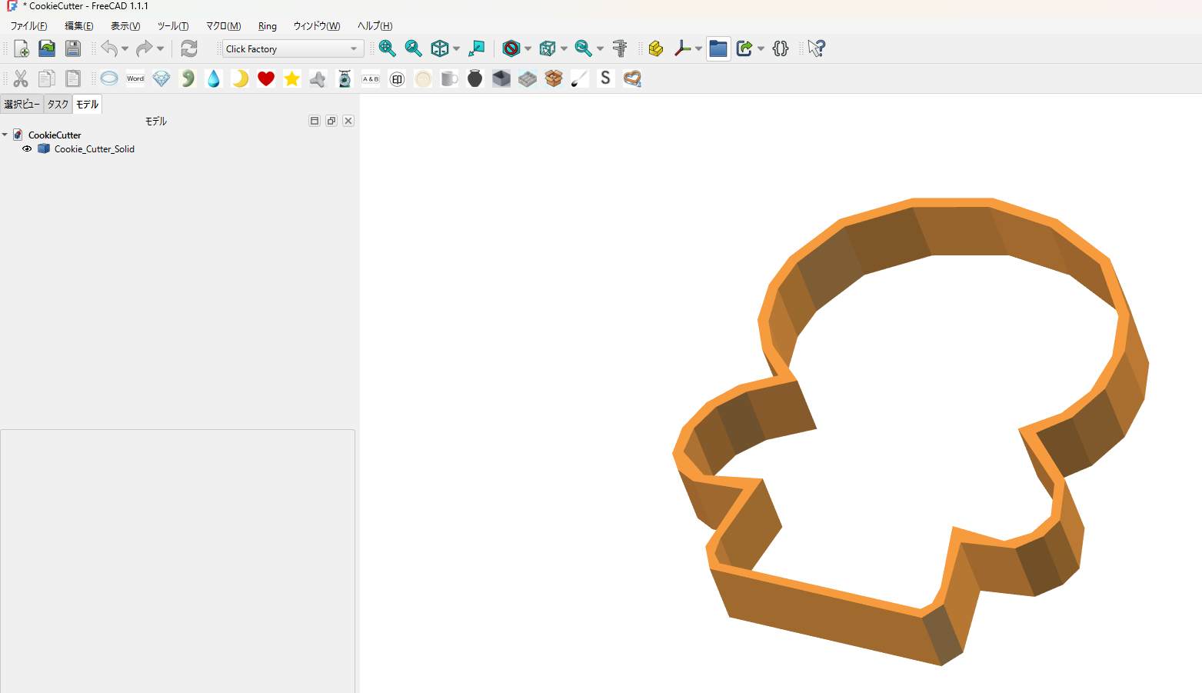Click the red heart shape icon
The width and height of the screenshot is (1202, 693).
click(266, 78)
